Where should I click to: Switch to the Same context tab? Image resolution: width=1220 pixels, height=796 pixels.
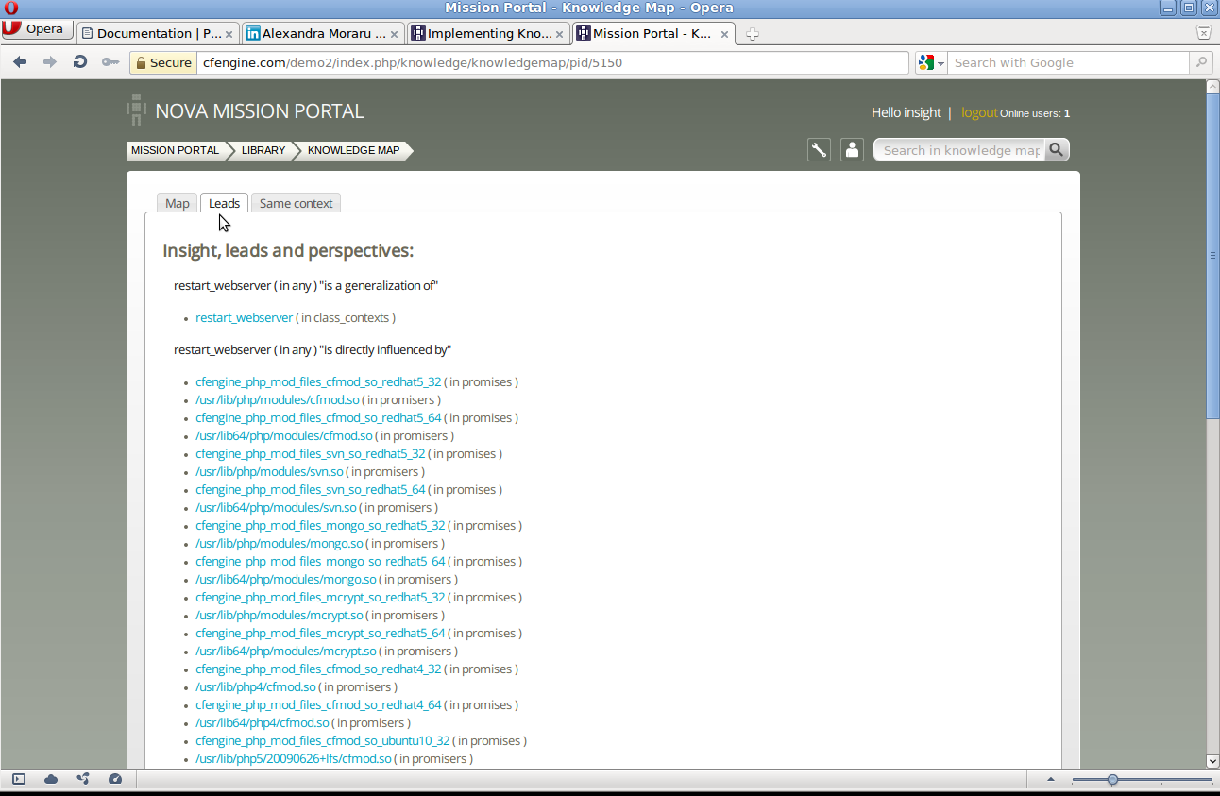(x=296, y=203)
